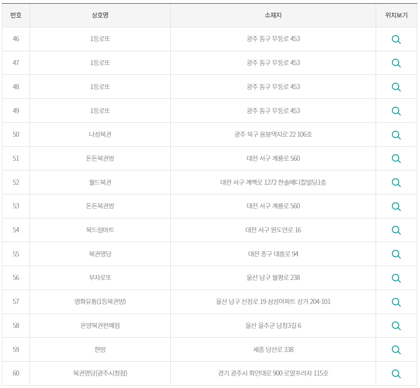
Task: Click row number 57
Action: 16,302
